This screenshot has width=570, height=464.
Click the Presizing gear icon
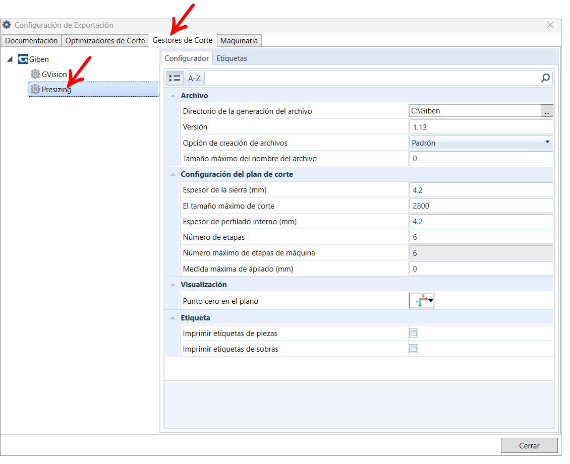(x=35, y=89)
